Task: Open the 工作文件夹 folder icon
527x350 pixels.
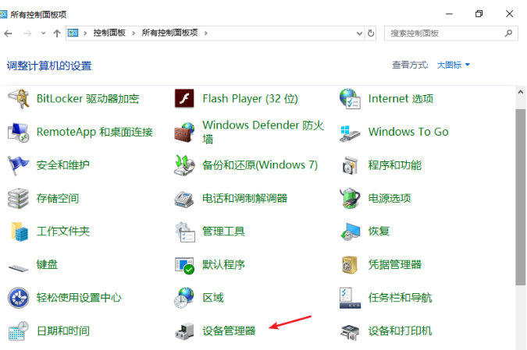Action: click(x=19, y=232)
